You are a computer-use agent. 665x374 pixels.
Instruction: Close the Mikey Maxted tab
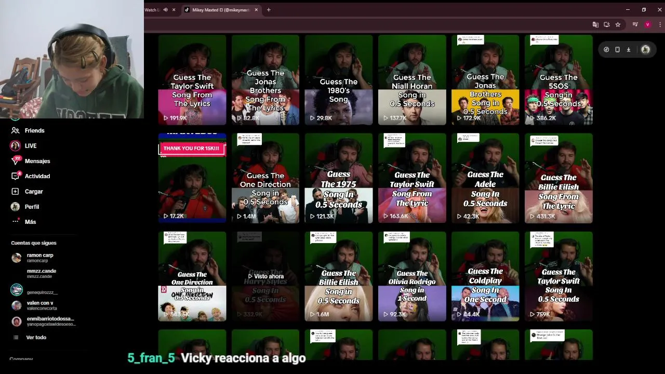tap(256, 10)
